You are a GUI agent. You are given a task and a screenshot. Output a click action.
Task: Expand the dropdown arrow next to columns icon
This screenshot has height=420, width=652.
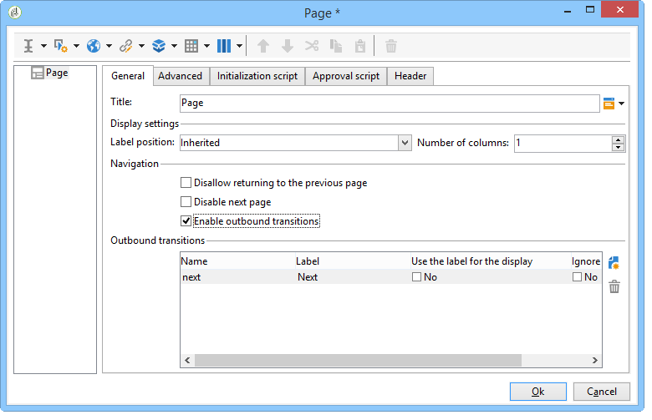[240, 46]
